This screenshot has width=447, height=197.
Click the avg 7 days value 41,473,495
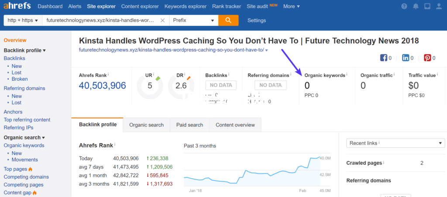coord(126,167)
